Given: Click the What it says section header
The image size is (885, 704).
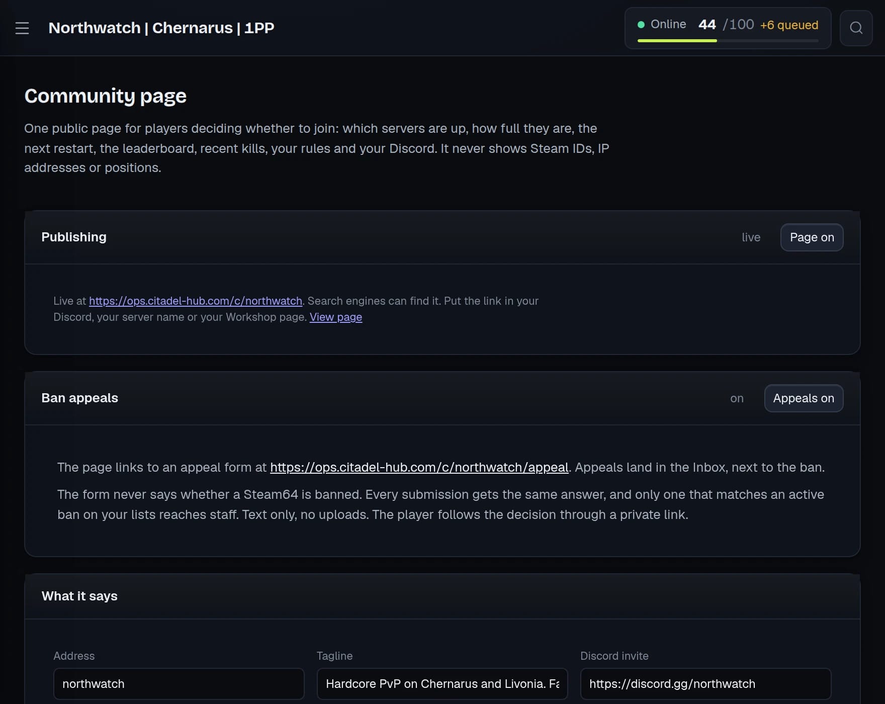Looking at the screenshot, I should click(x=442, y=596).
